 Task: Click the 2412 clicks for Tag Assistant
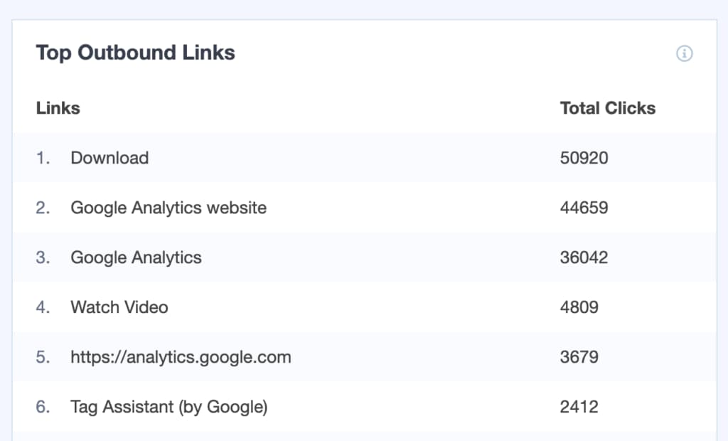pos(579,407)
